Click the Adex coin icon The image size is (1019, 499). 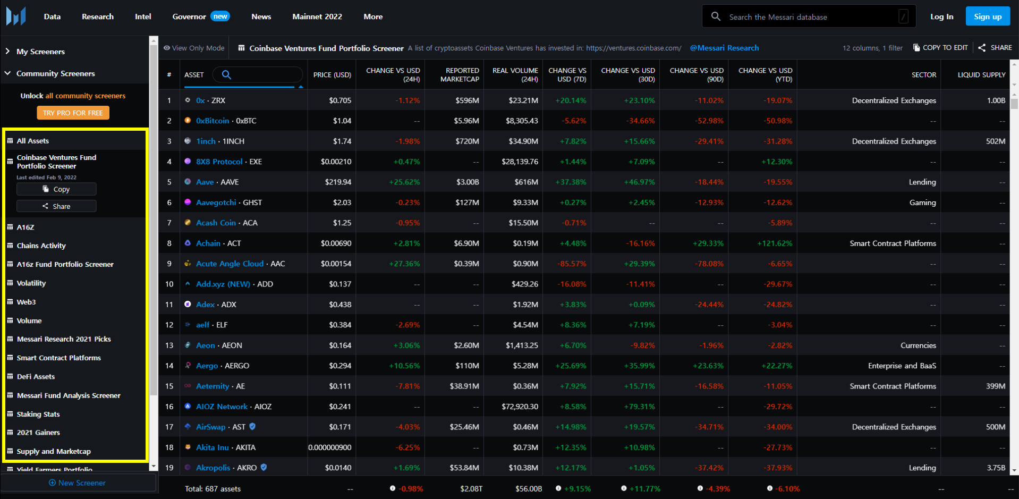coord(188,304)
